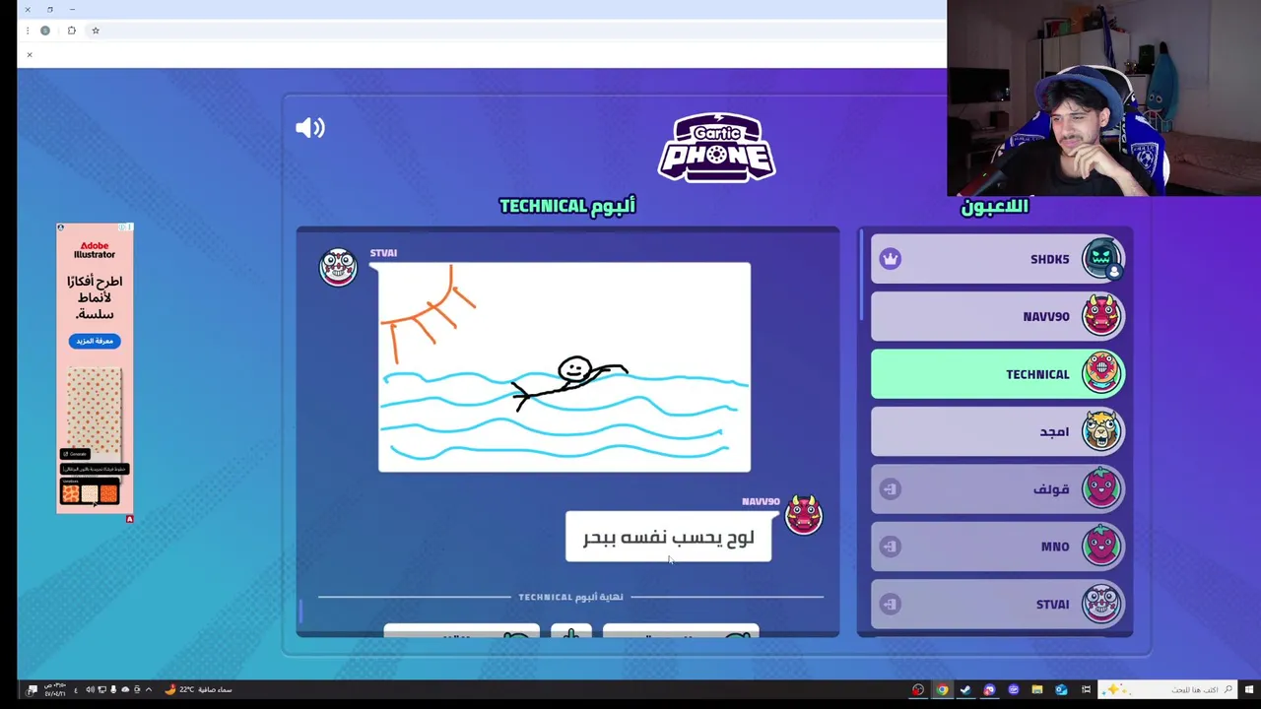Image resolution: width=1261 pixels, height=709 pixels.
Task: Open File Explorer from the taskbar
Action: tap(1037, 689)
